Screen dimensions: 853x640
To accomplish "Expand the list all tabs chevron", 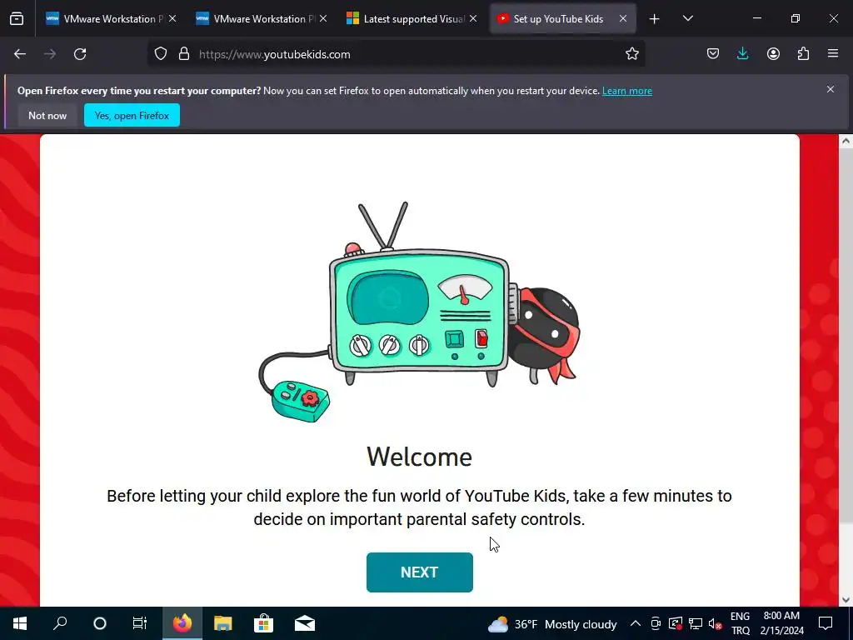I will click(687, 19).
